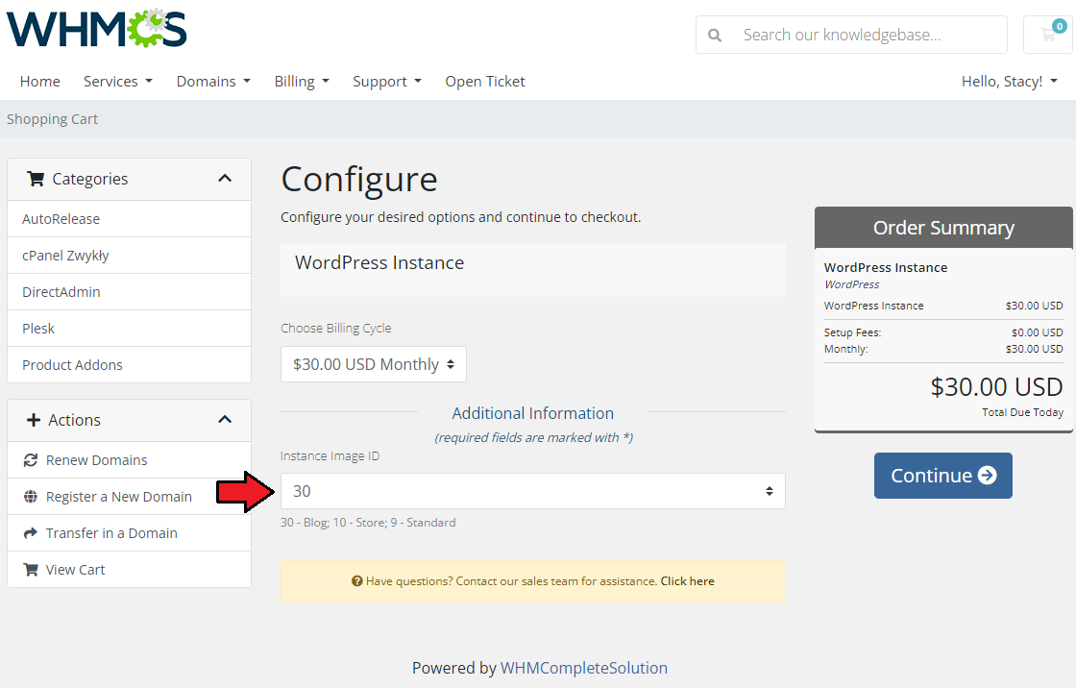This screenshot has height=688, width=1076.
Task: Open the Instance Image ID dropdown
Action: (533, 491)
